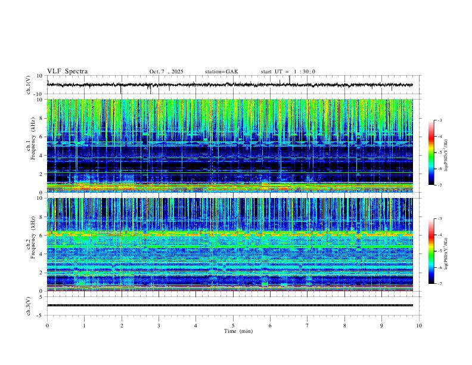This screenshot has width=472, height=365.
Task: Select the "start UT = 1 :30: 0" text
Action: (x=288, y=72)
